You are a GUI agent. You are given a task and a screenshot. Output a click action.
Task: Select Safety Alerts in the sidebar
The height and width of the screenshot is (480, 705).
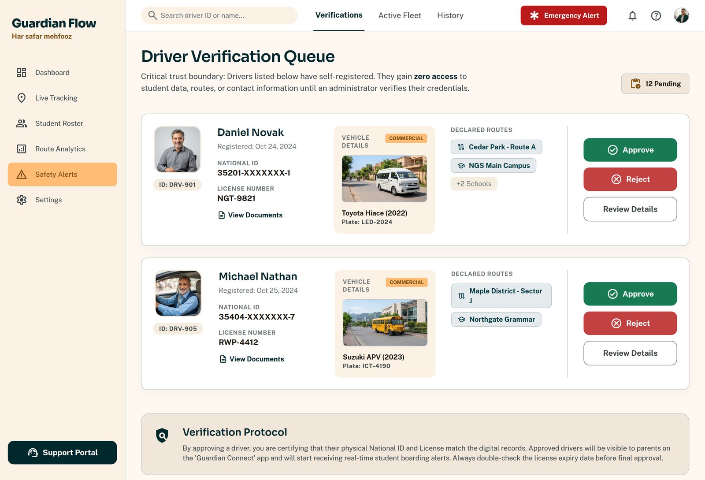(62, 175)
